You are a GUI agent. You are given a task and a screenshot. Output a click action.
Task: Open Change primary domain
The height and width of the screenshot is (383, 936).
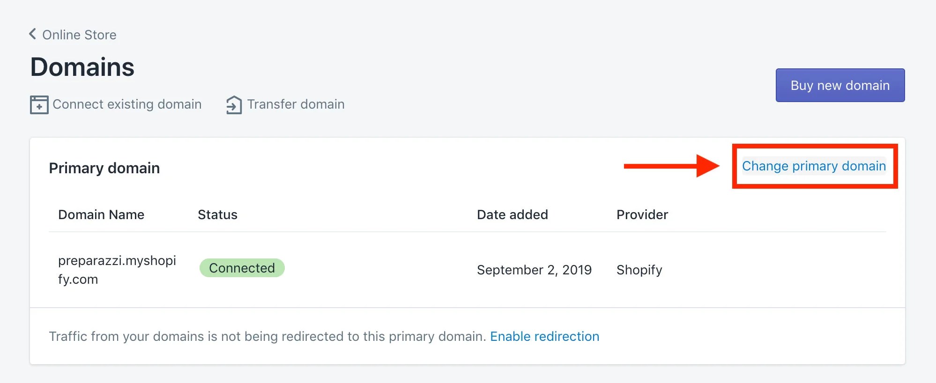(814, 166)
